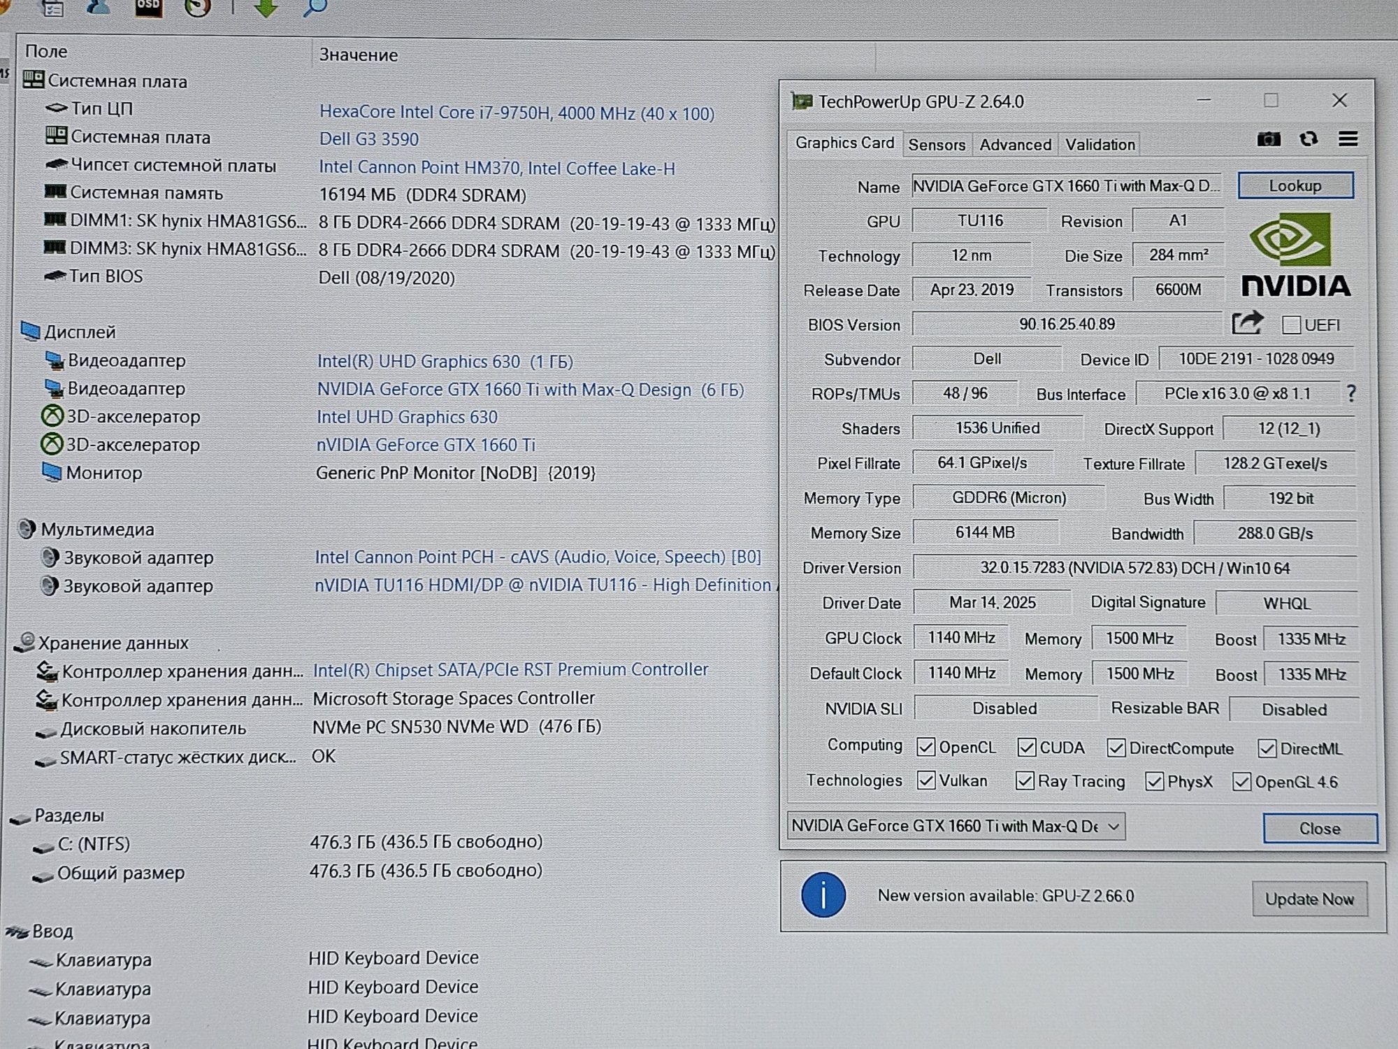Click the Close button in GPU-Z
Screen dimensions: 1398x1049
[1320, 828]
